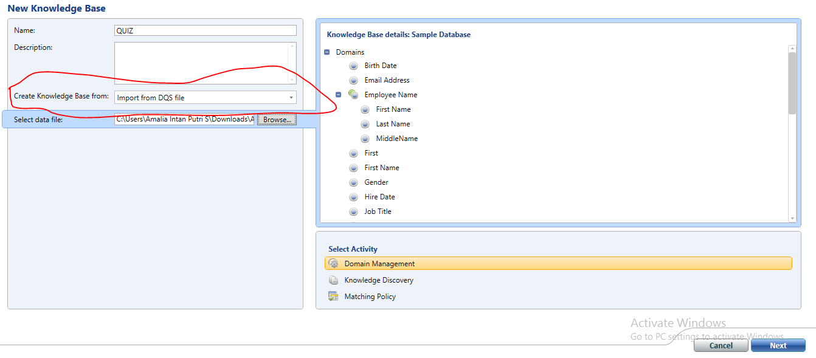Click the Domain Management gear icon
This screenshot has height=358, width=816.
(333, 263)
